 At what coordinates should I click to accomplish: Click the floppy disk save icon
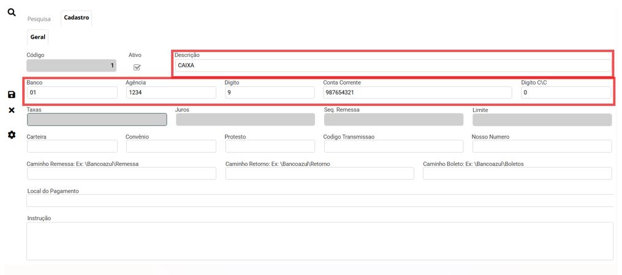[x=11, y=94]
